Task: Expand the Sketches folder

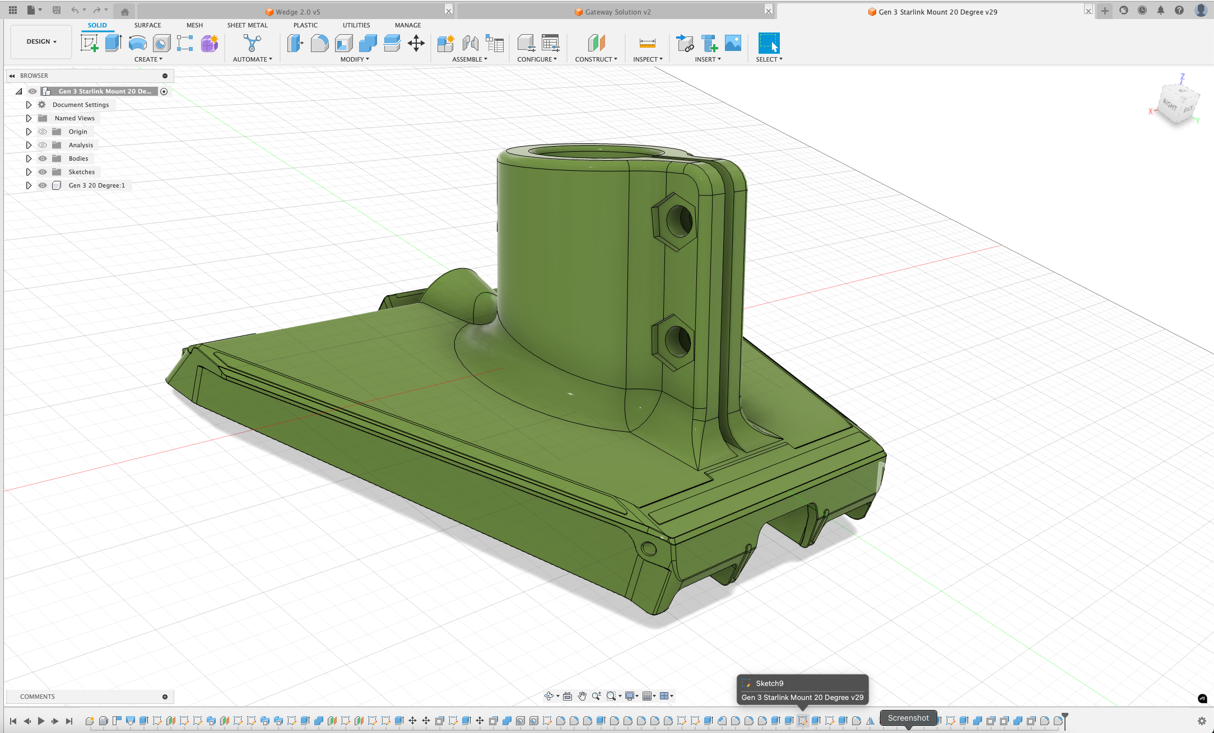Action: [29, 172]
